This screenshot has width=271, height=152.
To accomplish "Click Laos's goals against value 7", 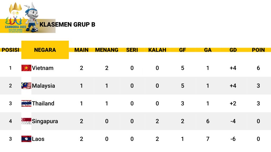I will click(x=208, y=139).
